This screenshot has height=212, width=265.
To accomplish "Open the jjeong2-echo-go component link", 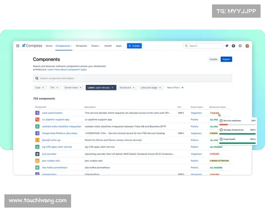I will pyautogui.click(x=51, y=140).
